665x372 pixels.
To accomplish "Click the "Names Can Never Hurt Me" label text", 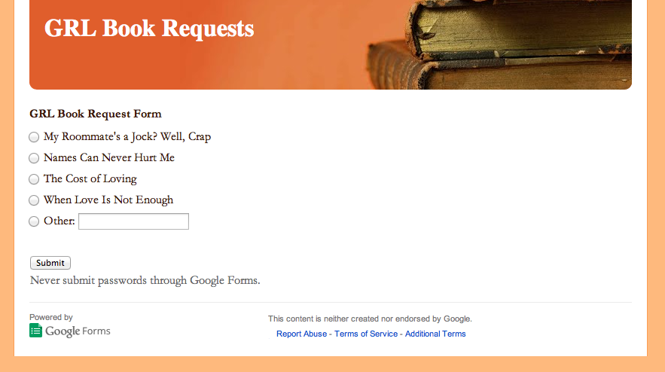I will [109, 158].
